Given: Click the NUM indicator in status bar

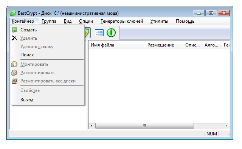Looking at the screenshot, I should coord(212,134).
